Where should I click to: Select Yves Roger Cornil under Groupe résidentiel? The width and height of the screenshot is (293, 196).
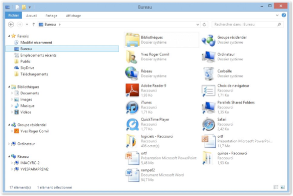(34, 131)
